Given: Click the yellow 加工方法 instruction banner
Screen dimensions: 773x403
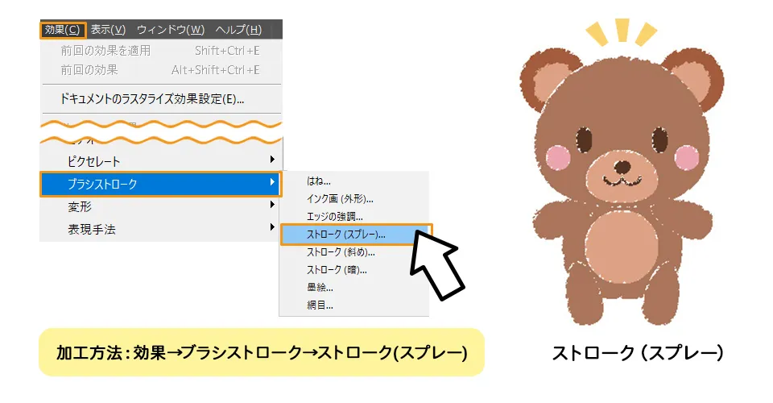Looking at the screenshot, I should (261, 352).
